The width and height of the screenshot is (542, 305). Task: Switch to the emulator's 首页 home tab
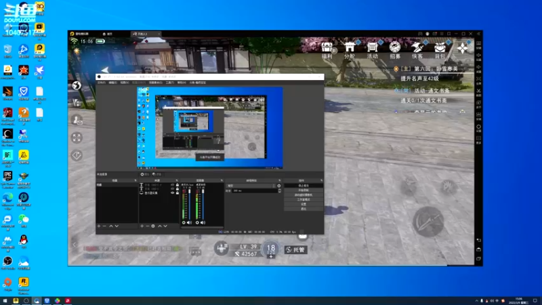(108, 34)
